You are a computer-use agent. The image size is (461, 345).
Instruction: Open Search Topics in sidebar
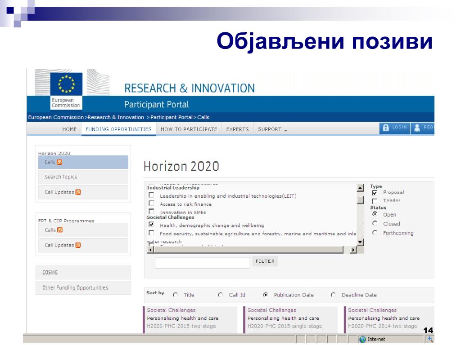(83, 177)
